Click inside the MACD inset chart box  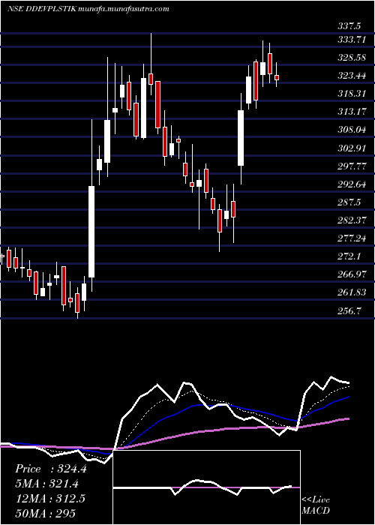[206, 487]
